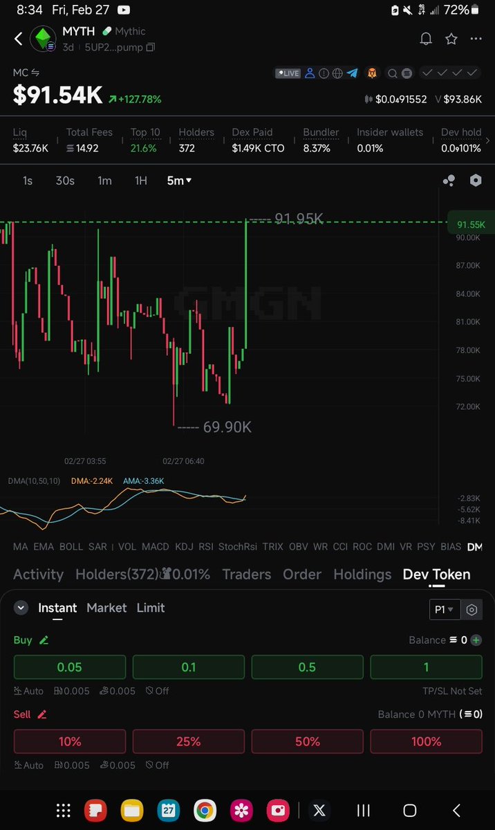Tap the MYTH token logo
This screenshot has height=830, width=495.
tap(43, 39)
